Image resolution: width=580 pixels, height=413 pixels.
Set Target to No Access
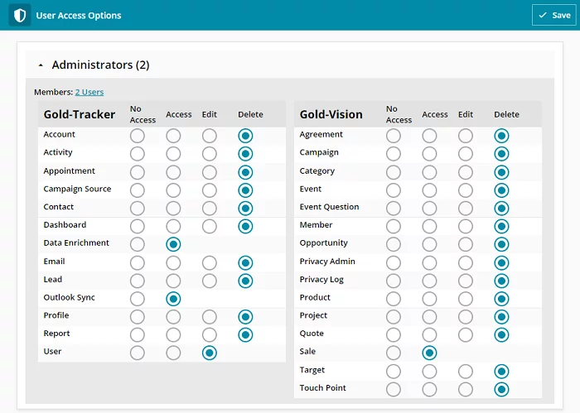point(394,372)
